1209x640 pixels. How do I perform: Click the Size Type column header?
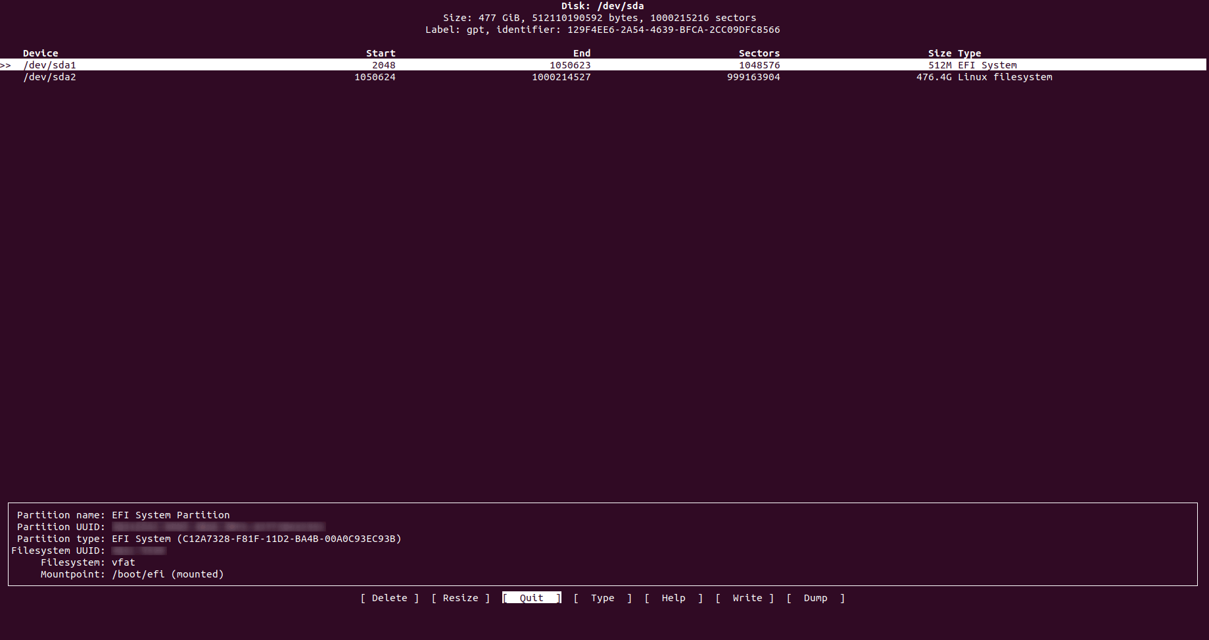tap(955, 53)
